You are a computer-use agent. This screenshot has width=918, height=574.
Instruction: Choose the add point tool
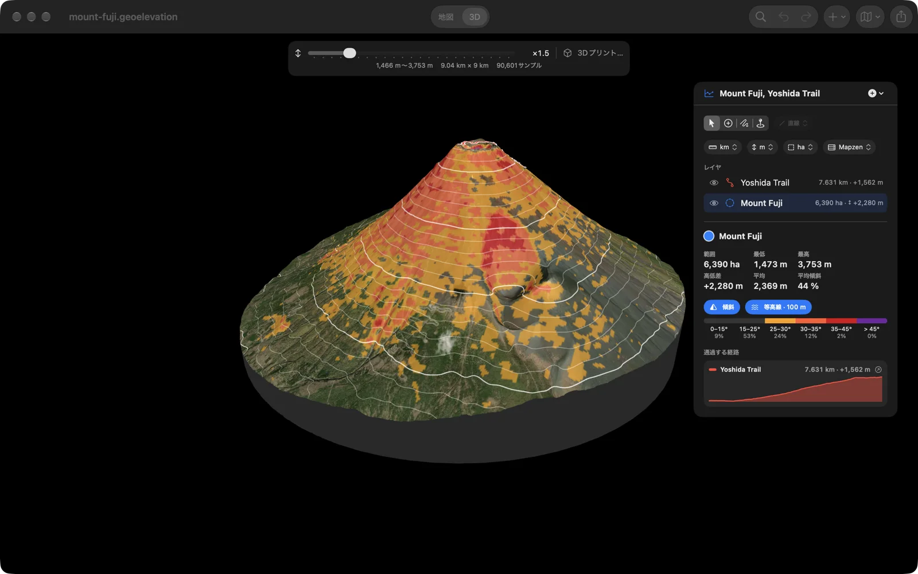(728, 123)
